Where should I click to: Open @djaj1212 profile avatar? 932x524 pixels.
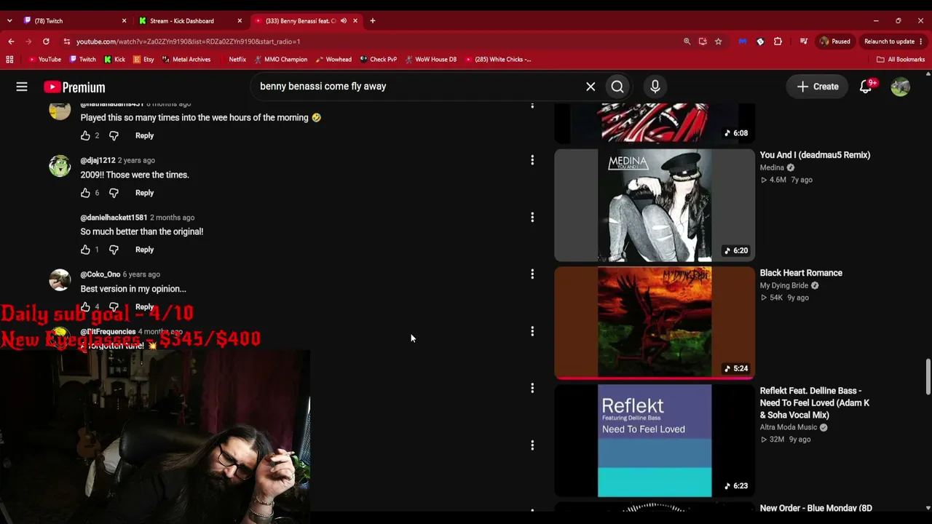(60, 166)
